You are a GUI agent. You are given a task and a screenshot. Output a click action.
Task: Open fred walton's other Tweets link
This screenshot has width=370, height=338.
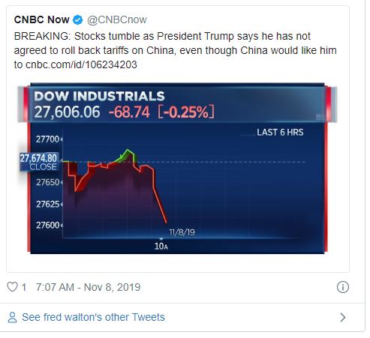[93, 317]
